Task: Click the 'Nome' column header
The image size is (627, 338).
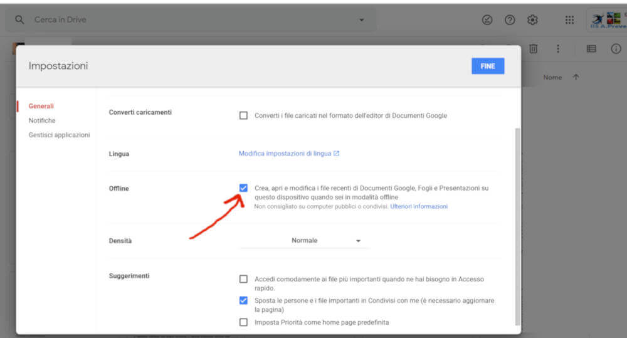Action: 552,78
